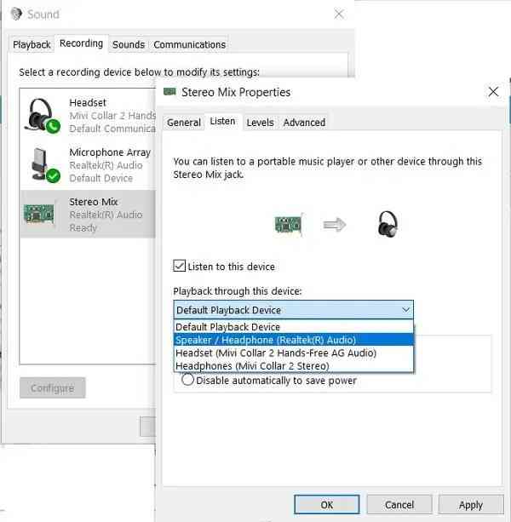Open the Levels tab

coord(260,123)
